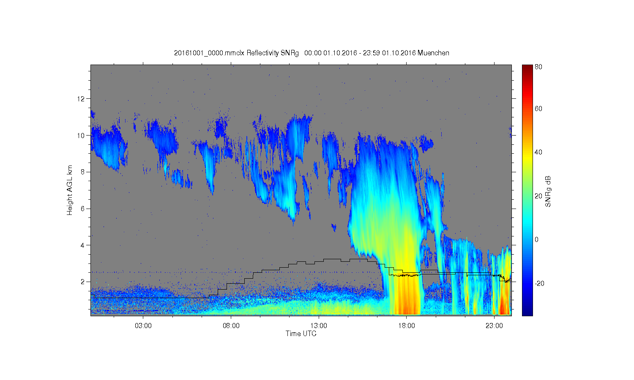Click the stepped black line peak near 13:00

tap(332, 259)
